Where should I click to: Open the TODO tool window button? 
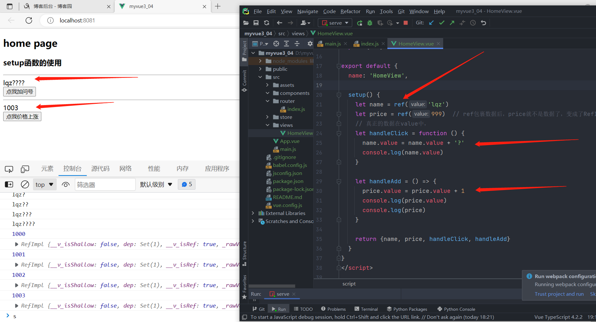[x=303, y=309]
